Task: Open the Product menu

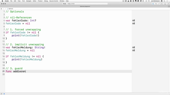Action: coord(40,1)
